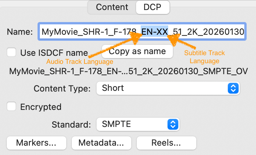Click the Audio Track Language annotation

point(79,62)
